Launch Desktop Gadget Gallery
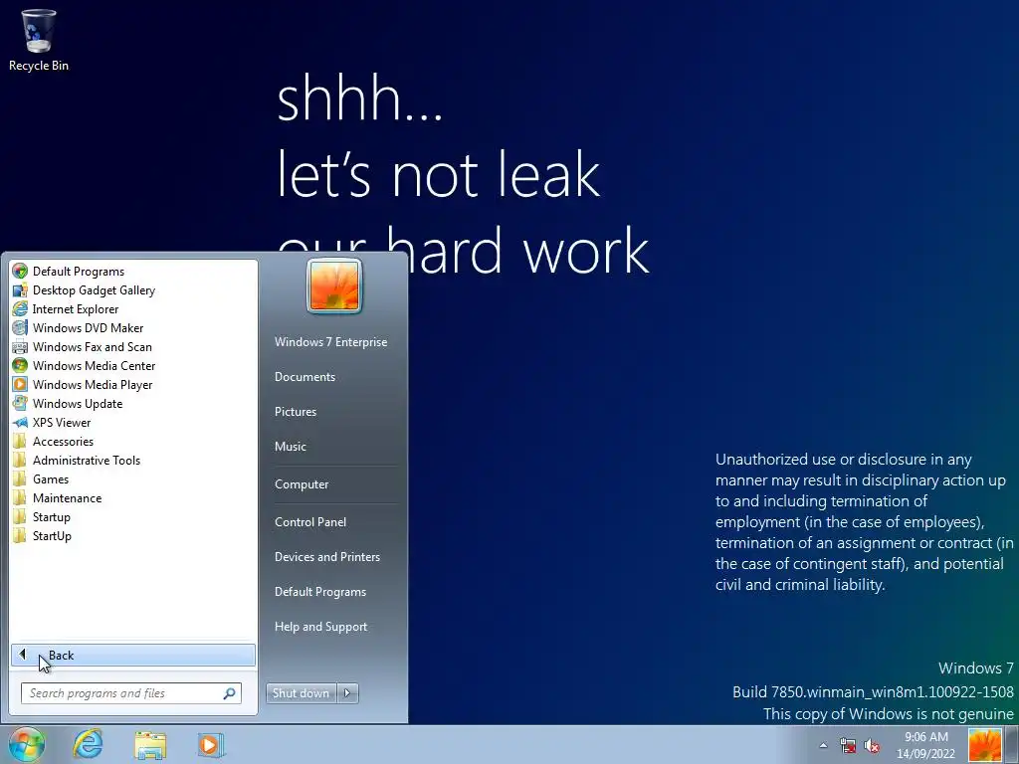This screenshot has height=764, width=1019. (133, 290)
